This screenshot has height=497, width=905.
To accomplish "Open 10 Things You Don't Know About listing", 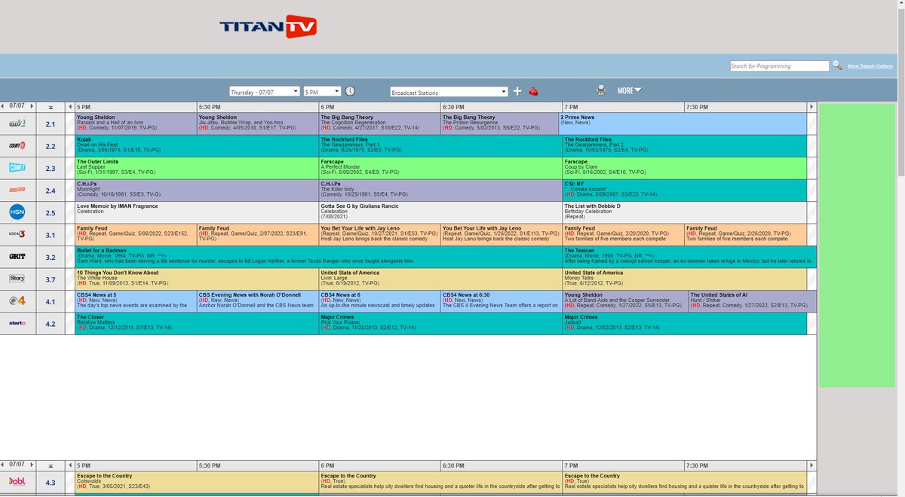I will (196, 279).
